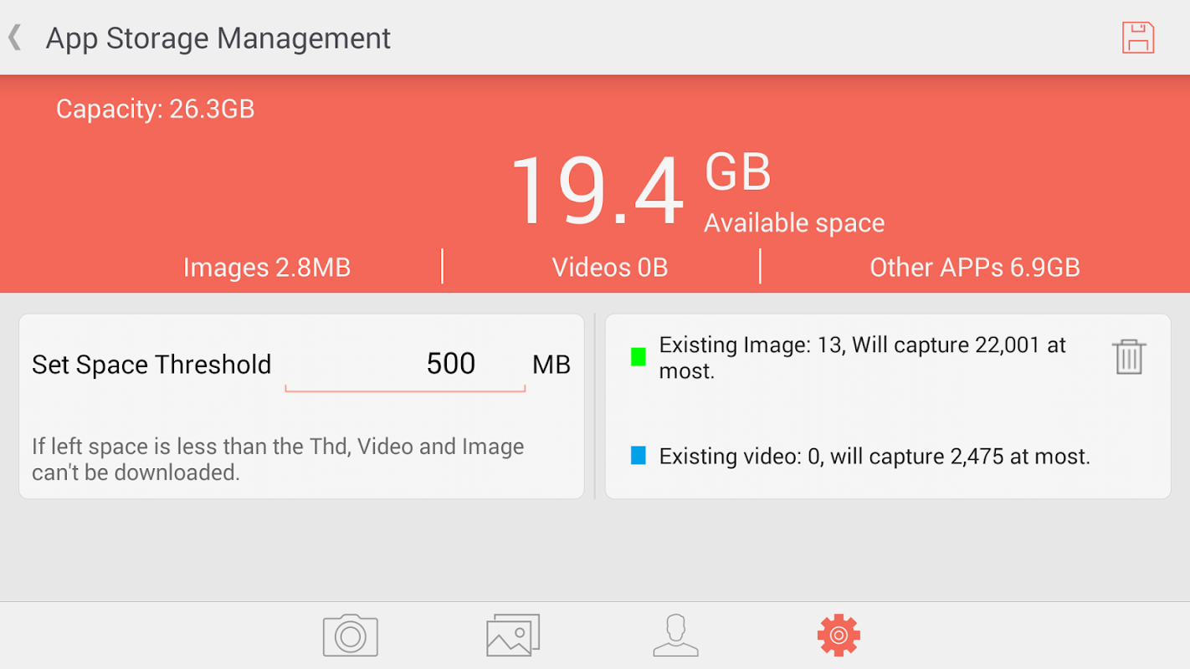Open the user profile tab
The height and width of the screenshot is (669, 1190).
pos(675,636)
